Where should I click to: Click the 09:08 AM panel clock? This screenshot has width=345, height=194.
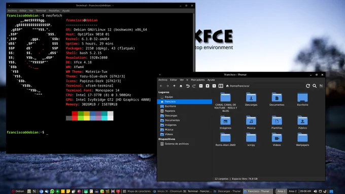click(x=305, y=191)
